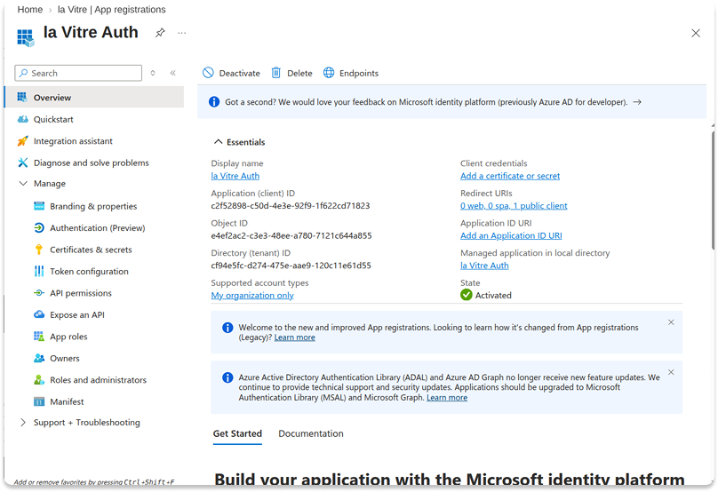Click the Deactivate toolbar button

(x=231, y=73)
